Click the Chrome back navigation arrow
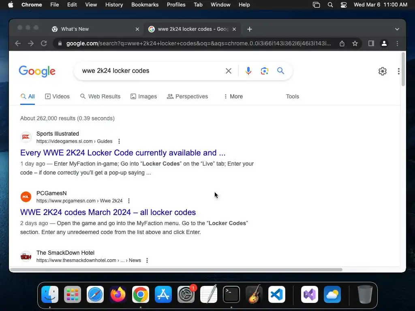415x311 pixels. click(x=18, y=43)
